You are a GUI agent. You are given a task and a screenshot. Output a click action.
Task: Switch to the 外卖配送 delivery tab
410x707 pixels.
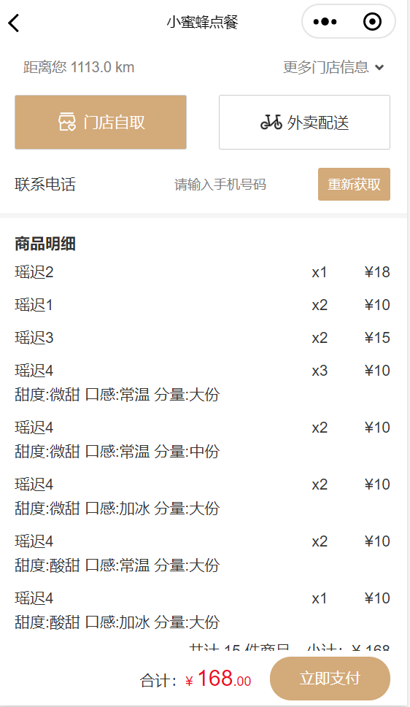coord(304,122)
